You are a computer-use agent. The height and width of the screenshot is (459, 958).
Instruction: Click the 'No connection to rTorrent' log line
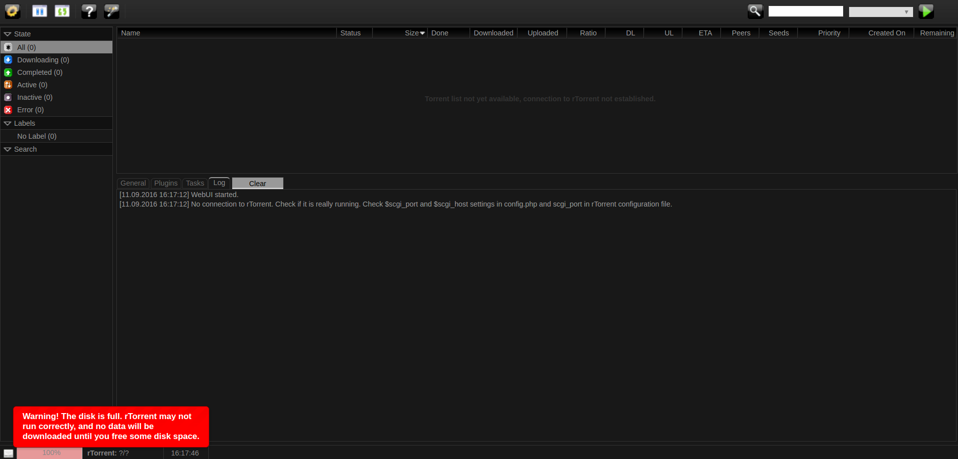(x=396, y=204)
